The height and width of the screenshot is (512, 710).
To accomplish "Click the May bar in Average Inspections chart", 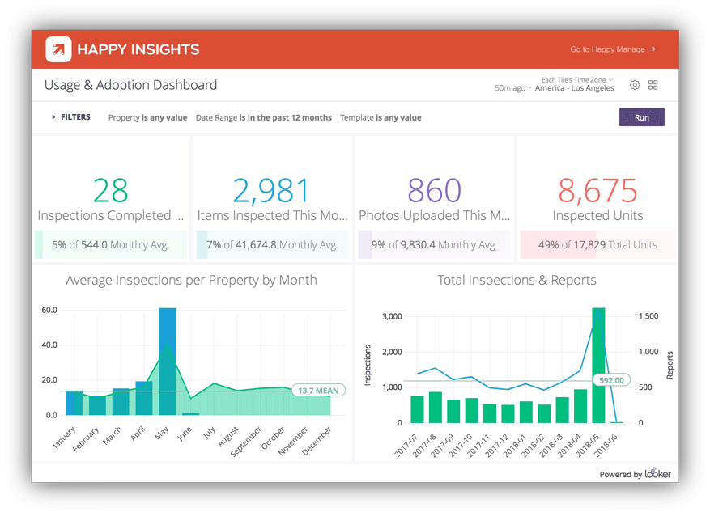I will coord(167,362).
